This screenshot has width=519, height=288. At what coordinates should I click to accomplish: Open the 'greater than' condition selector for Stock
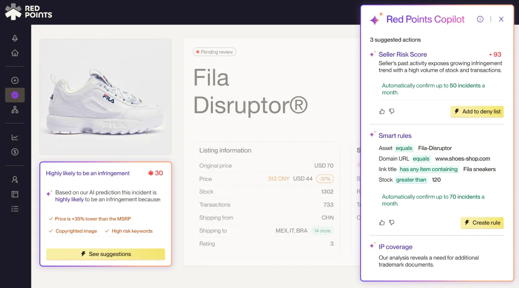(x=411, y=180)
